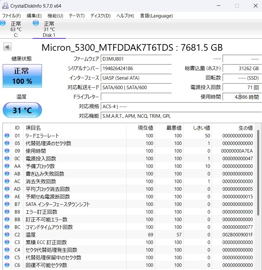Click raw value 00000000A7EA in 使用時間 row
The image size is (262, 270).
(237, 151)
